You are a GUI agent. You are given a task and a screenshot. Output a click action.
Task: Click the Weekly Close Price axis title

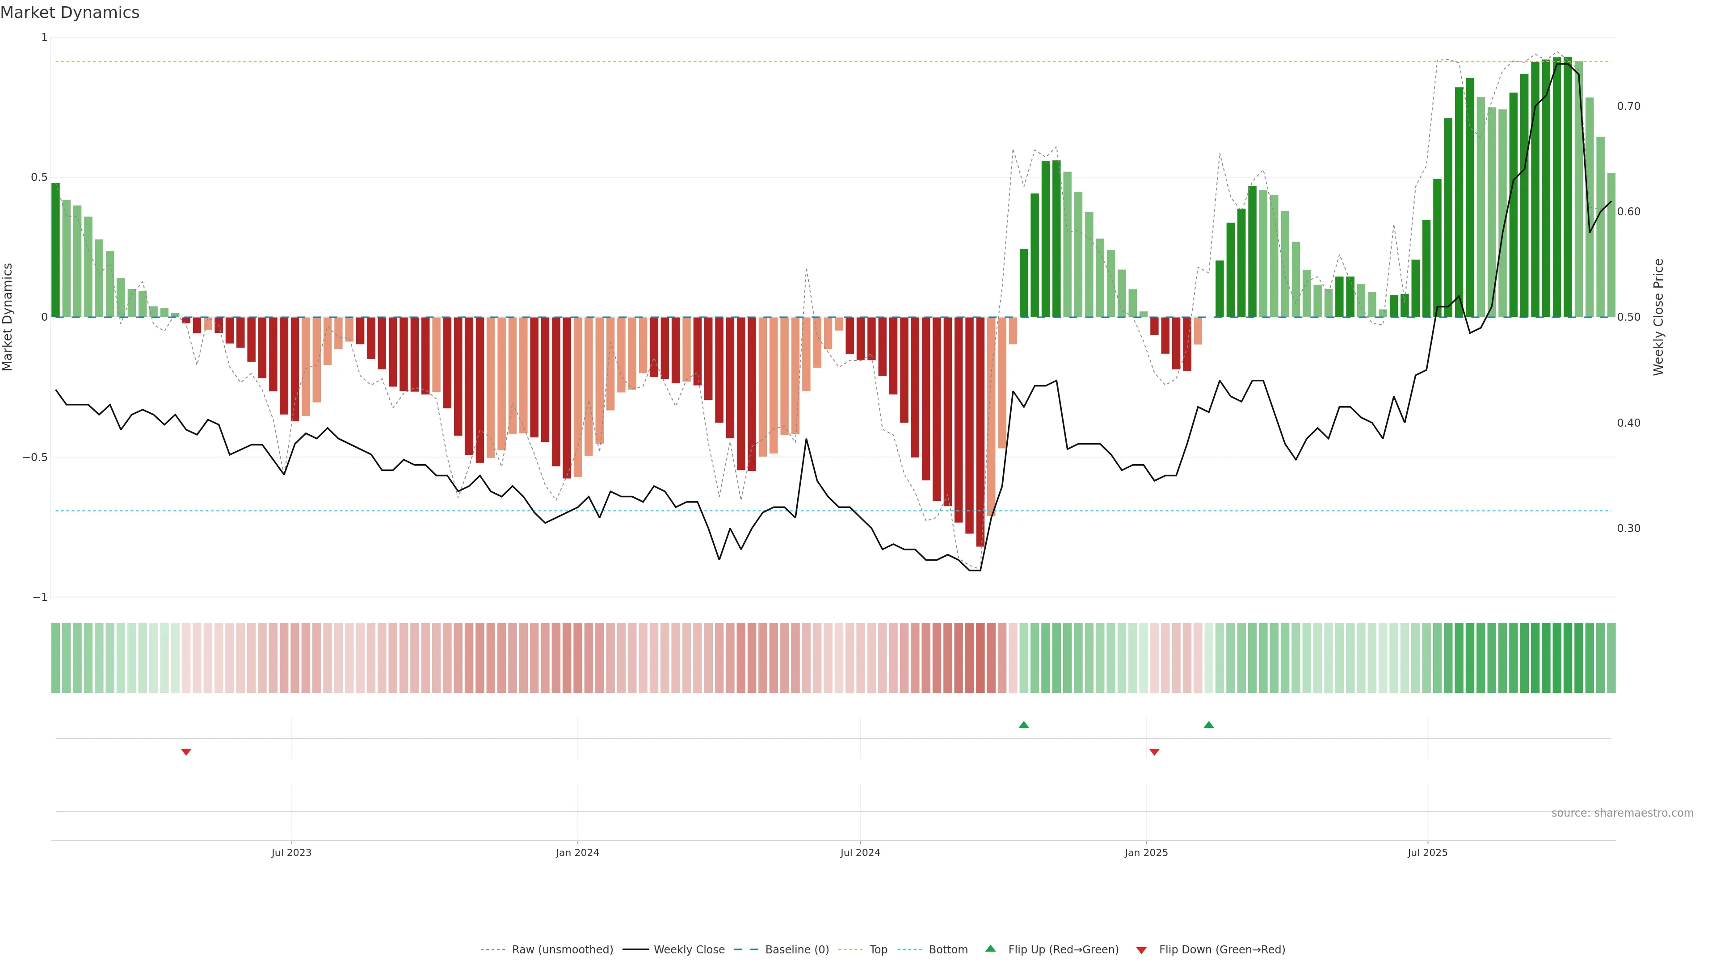(1658, 317)
